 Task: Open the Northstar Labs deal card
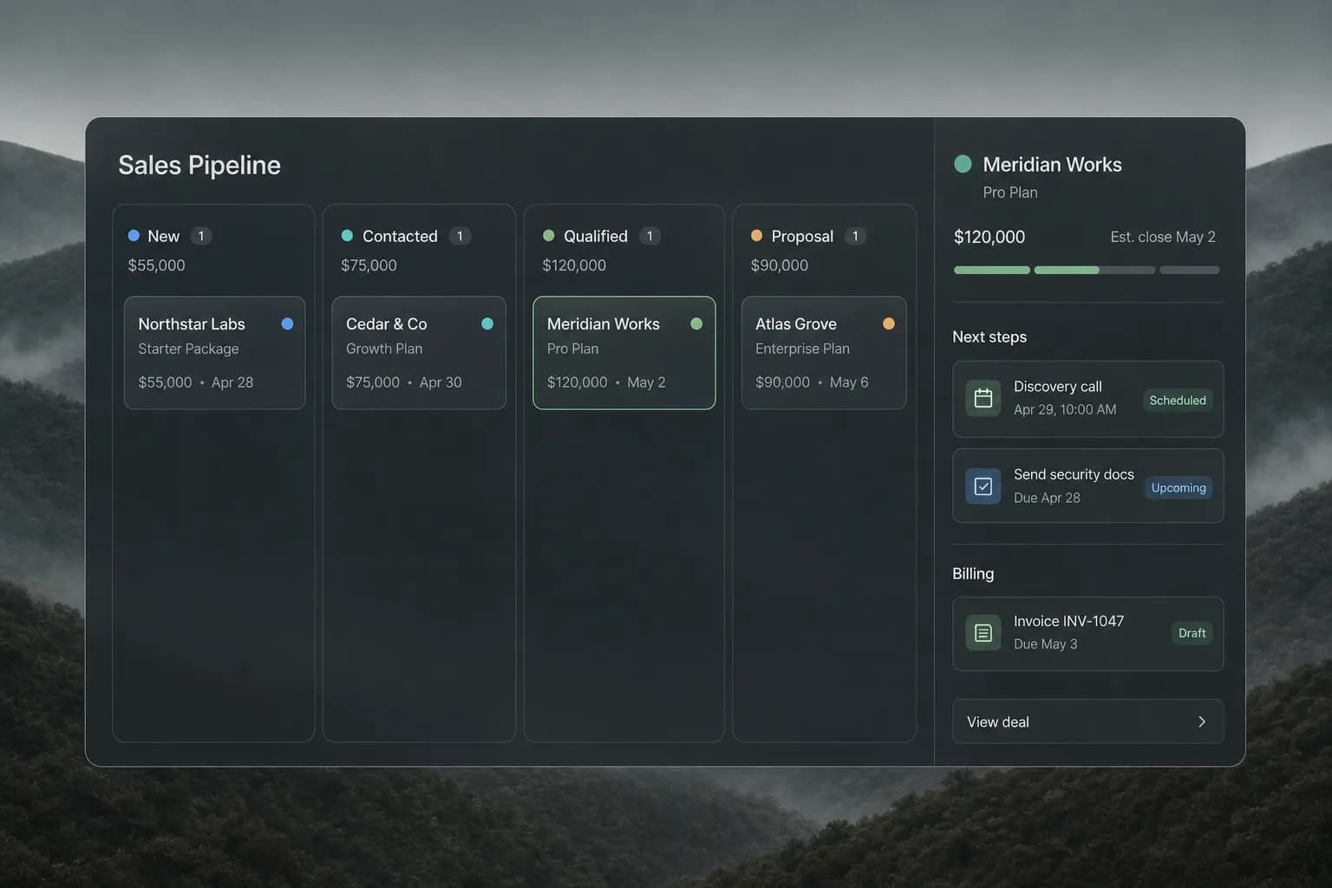(214, 353)
